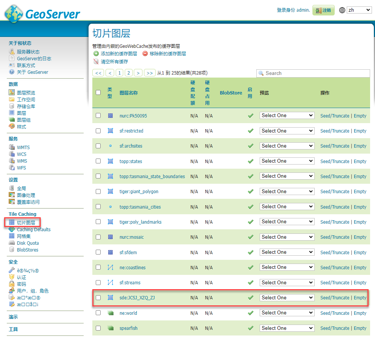Click the red remove cached layer icon
Image resolution: width=375 pixels, height=337 pixels.
pos(145,54)
